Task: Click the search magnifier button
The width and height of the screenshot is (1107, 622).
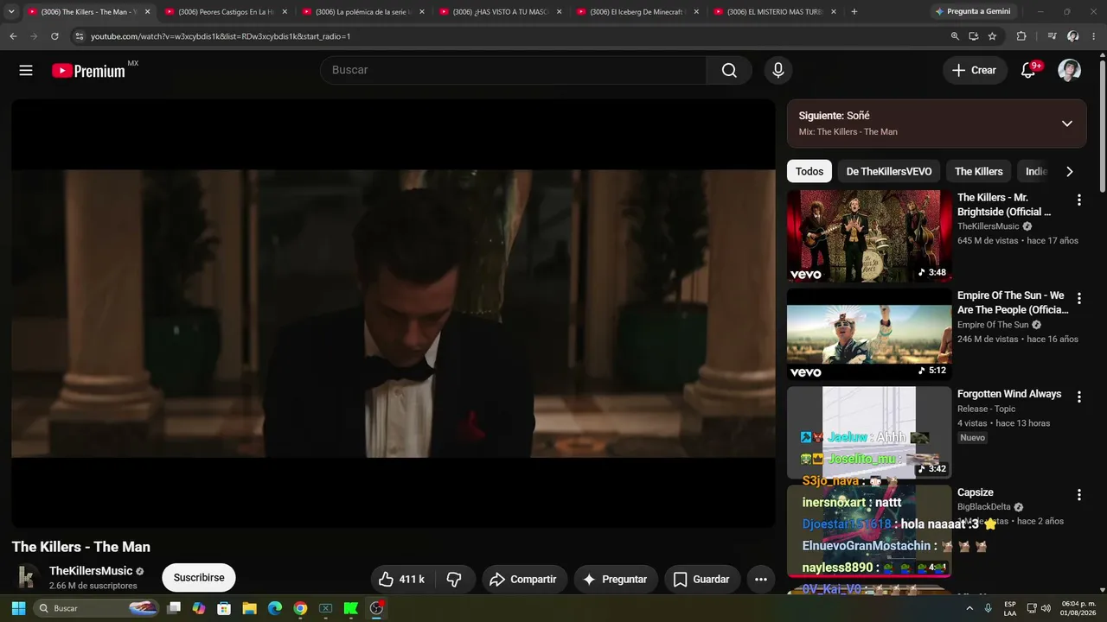Action: pos(729,71)
